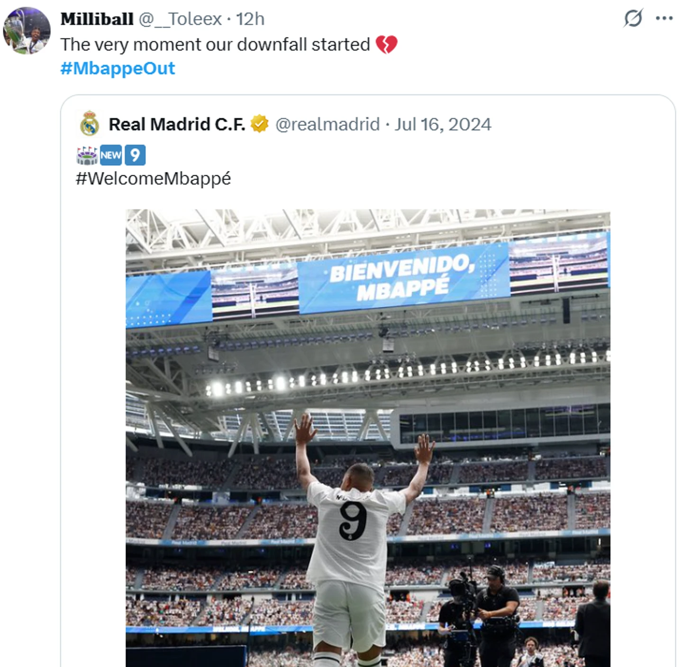692x667 pixels.
Task: Open the Mbappé stadium presentation photo
Action: 368,436
